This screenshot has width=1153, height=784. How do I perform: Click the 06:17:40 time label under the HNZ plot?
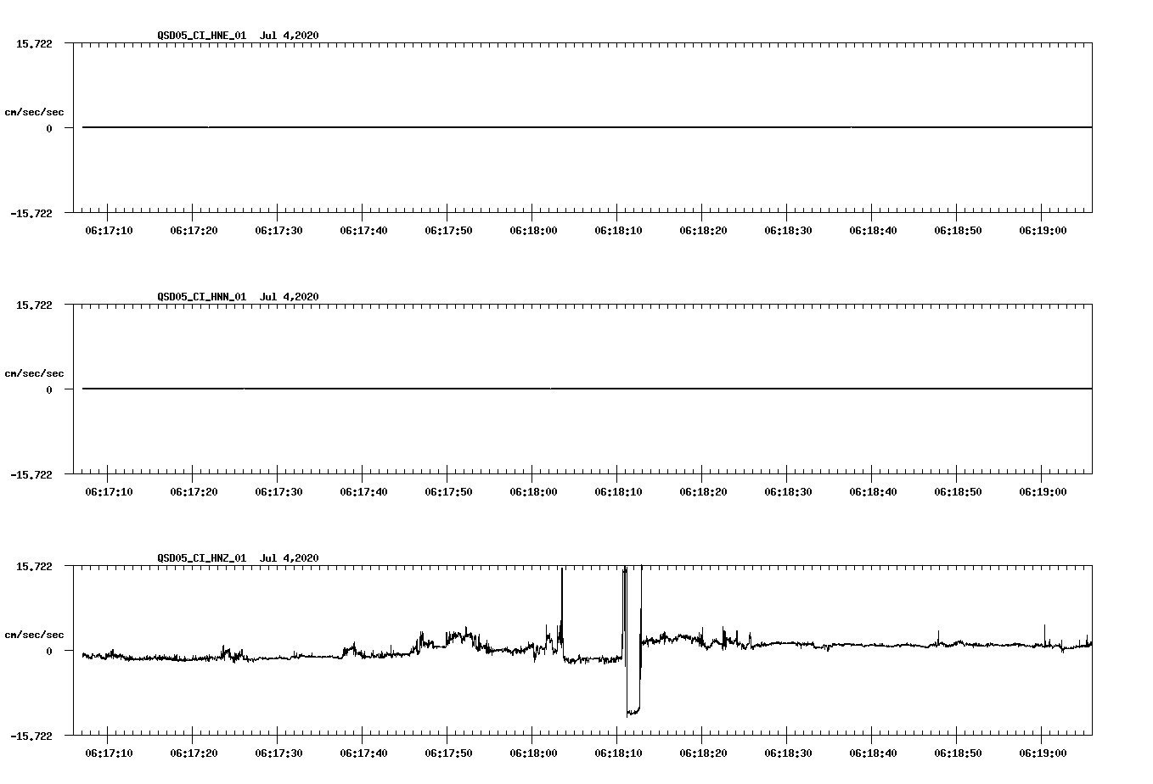pos(363,753)
